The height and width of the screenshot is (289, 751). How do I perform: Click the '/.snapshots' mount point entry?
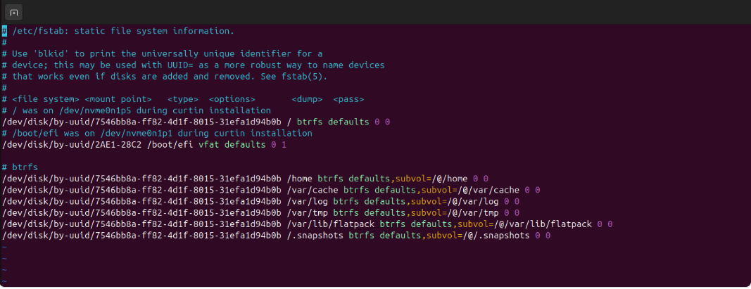[x=315, y=236]
